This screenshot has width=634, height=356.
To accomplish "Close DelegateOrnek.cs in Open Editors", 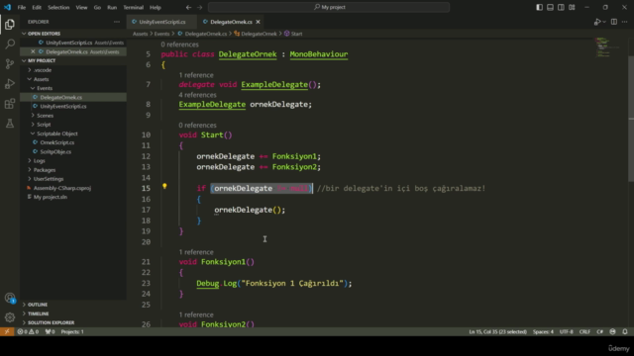I will click(x=33, y=51).
